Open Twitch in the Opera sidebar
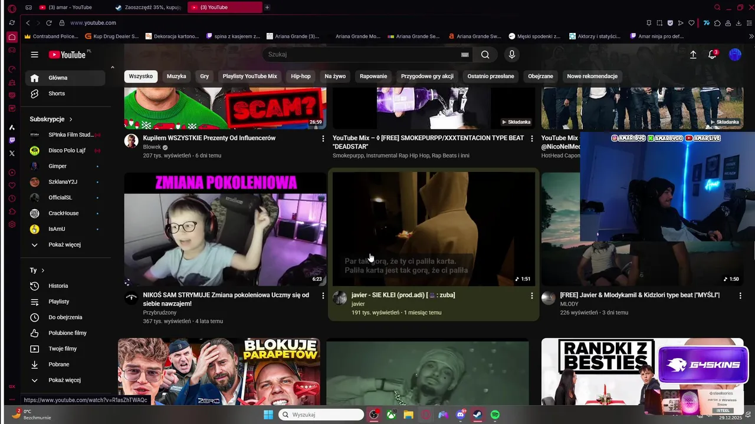 (x=12, y=140)
